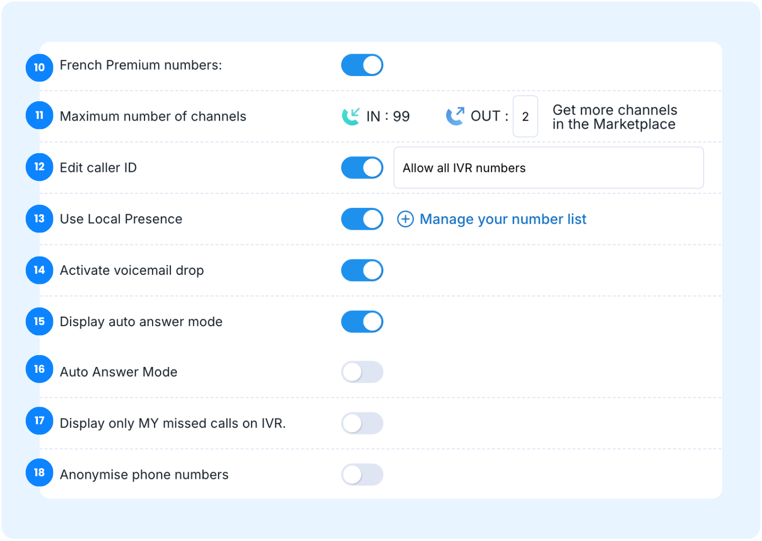Open Manage your number list link
This screenshot has width=762, height=541.
click(503, 219)
